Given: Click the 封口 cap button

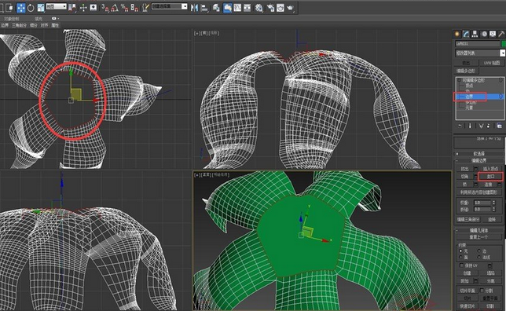Looking at the screenshot, I should [490, 177].
